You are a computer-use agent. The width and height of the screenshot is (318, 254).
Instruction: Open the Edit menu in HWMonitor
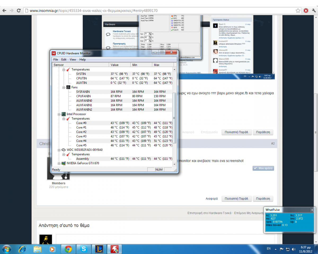click(x=64, y=60)
